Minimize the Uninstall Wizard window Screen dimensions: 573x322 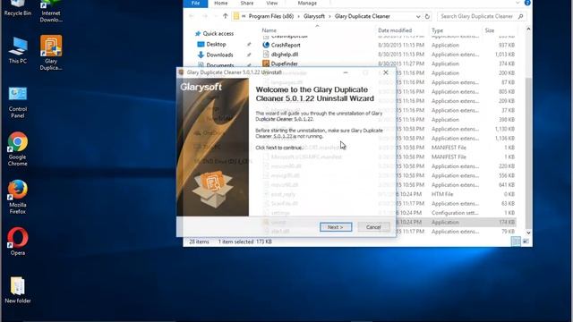(x=346, y=72)
